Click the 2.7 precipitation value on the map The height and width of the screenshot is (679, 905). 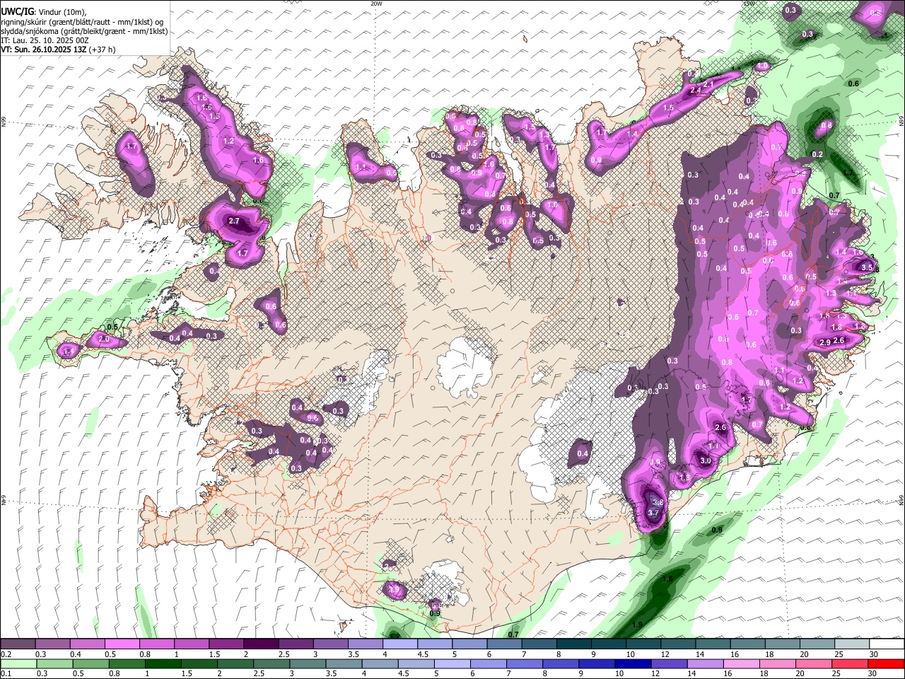pos(235,221)
